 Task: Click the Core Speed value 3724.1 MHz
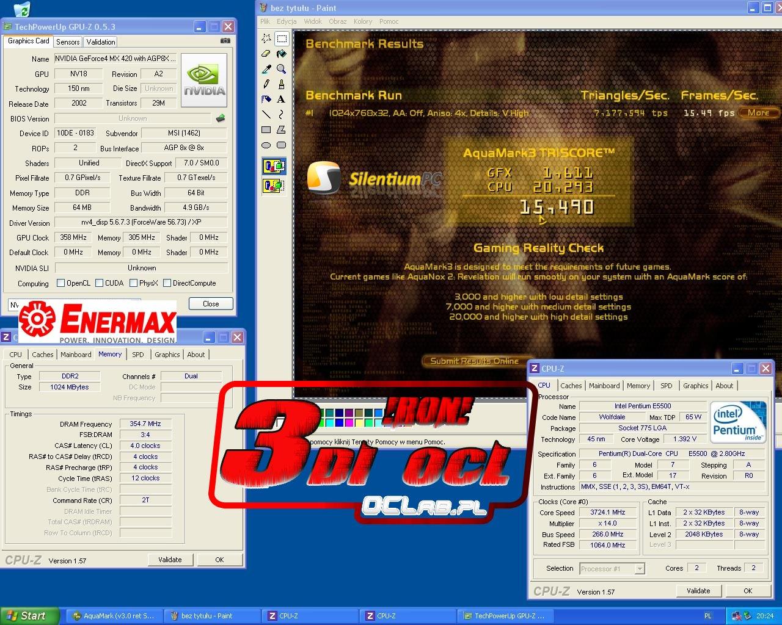607,512
